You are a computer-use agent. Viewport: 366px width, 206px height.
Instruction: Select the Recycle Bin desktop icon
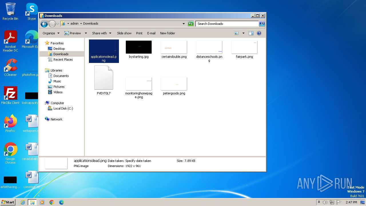[10, 11]
